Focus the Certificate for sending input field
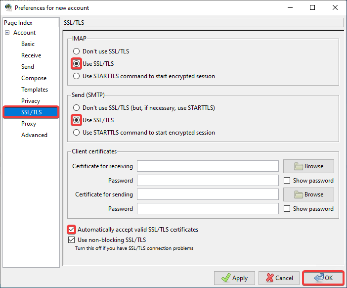Image resolution: width=347 pixels, height=288 pixels. 208,194
